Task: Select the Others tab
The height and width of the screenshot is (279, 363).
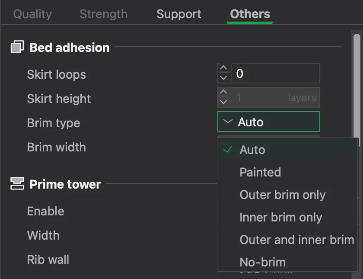Action: coord(250,14)
